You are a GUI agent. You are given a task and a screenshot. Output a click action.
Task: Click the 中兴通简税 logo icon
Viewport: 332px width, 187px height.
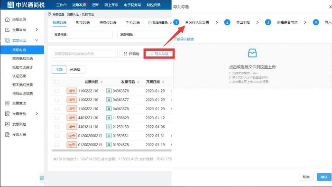[10, 5]
